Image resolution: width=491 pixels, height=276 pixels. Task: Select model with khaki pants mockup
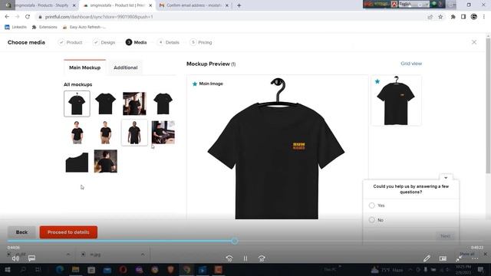click(106, 133)
